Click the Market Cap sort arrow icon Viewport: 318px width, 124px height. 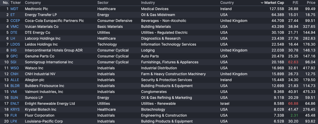pyautogui.click(x=262, y=3)
